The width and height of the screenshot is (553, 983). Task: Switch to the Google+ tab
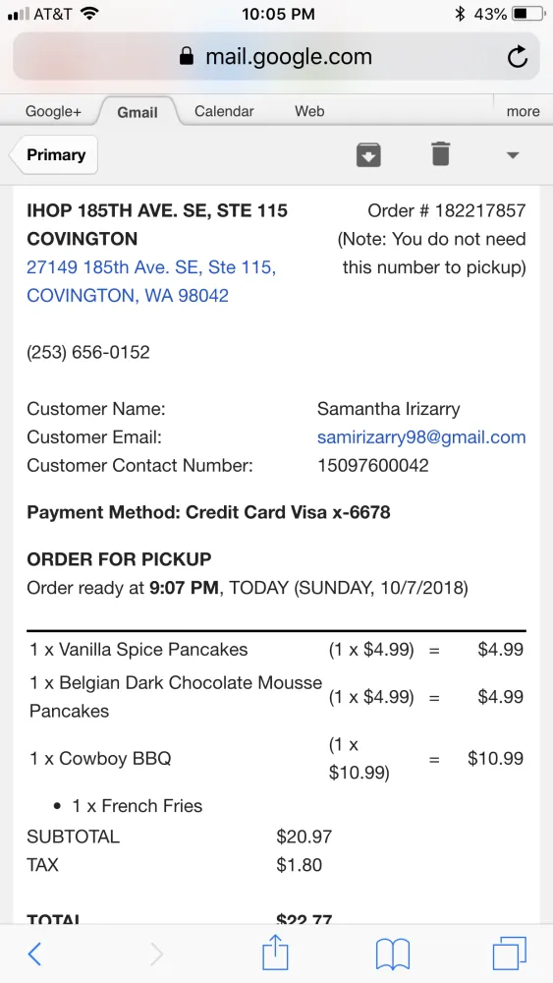(53, 112)
